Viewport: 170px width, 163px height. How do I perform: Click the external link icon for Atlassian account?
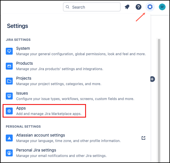(x=143, y=138)
